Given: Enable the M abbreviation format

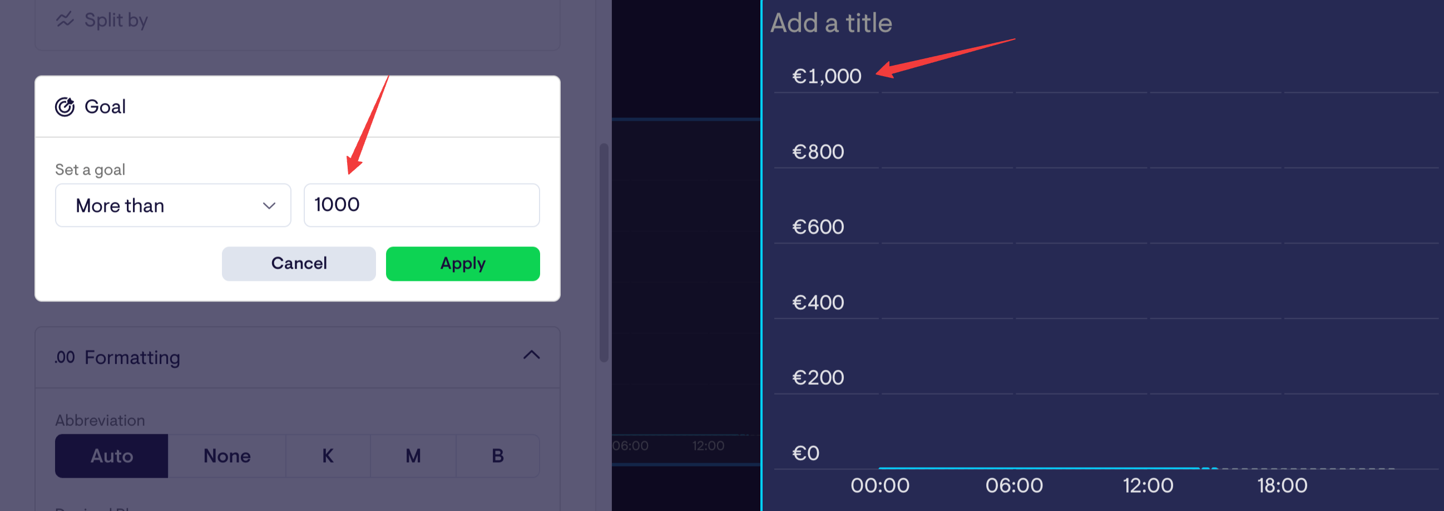Looking at the screenshot, I should point(413,455).
